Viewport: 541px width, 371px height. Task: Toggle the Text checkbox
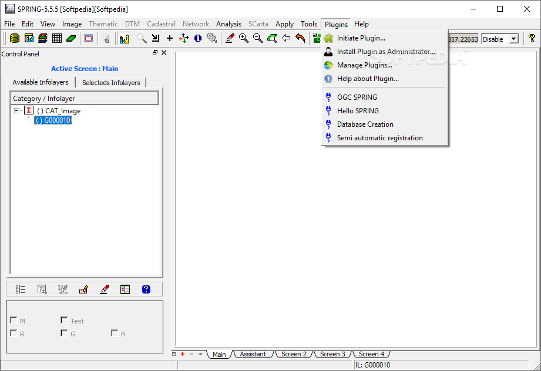pos(64,321)
